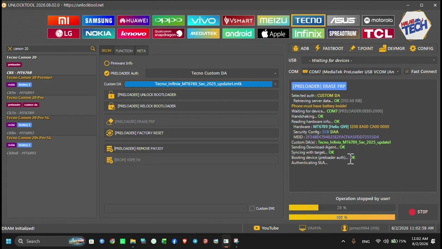Choose the Tecno brand tile
The image size is (442, 249).
(x=308, y=21)
